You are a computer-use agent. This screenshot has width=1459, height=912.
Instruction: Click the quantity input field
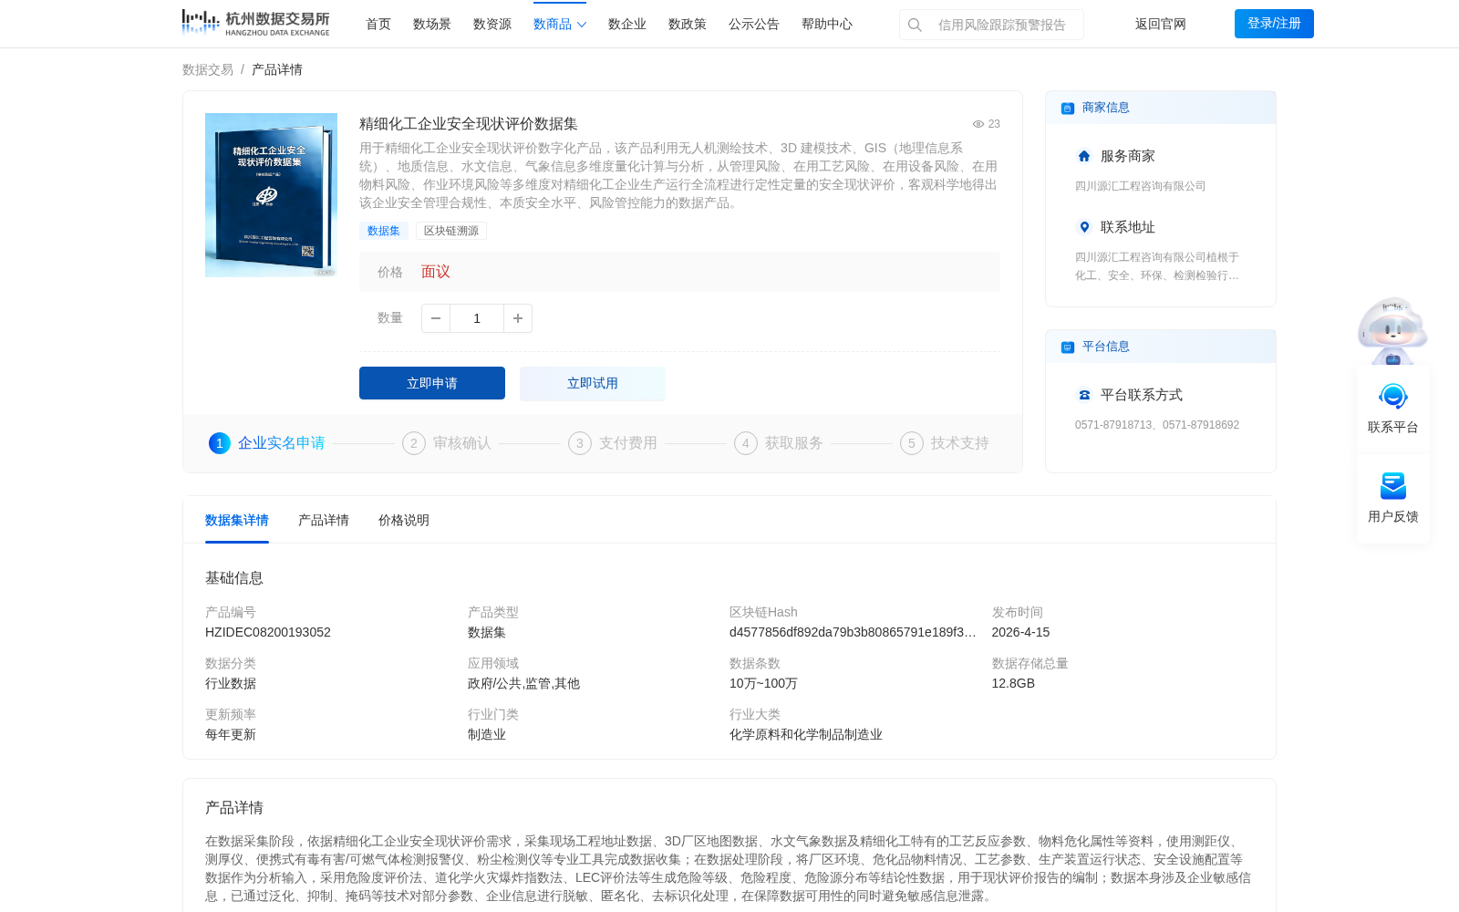(x=477, y=318)
